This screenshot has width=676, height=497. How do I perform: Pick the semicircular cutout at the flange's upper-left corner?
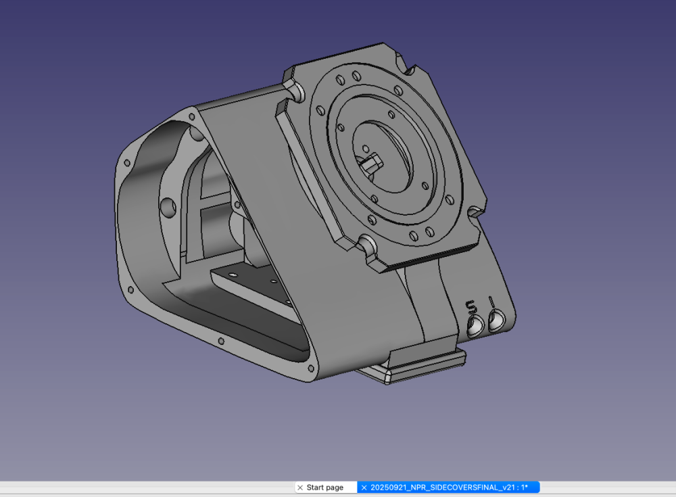tap(296, 93)
